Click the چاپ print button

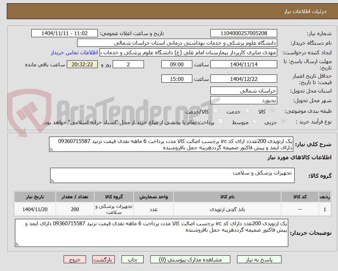(132, 259)
